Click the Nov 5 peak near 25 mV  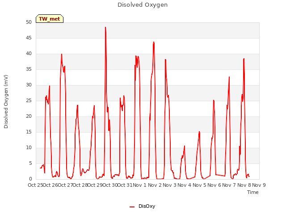click(214, 100)
